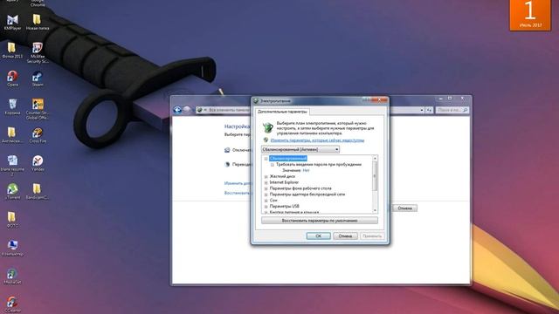Click OK in Электропитание dialog
The height and width of the screenshot is (314, 559).
point(318,236)
